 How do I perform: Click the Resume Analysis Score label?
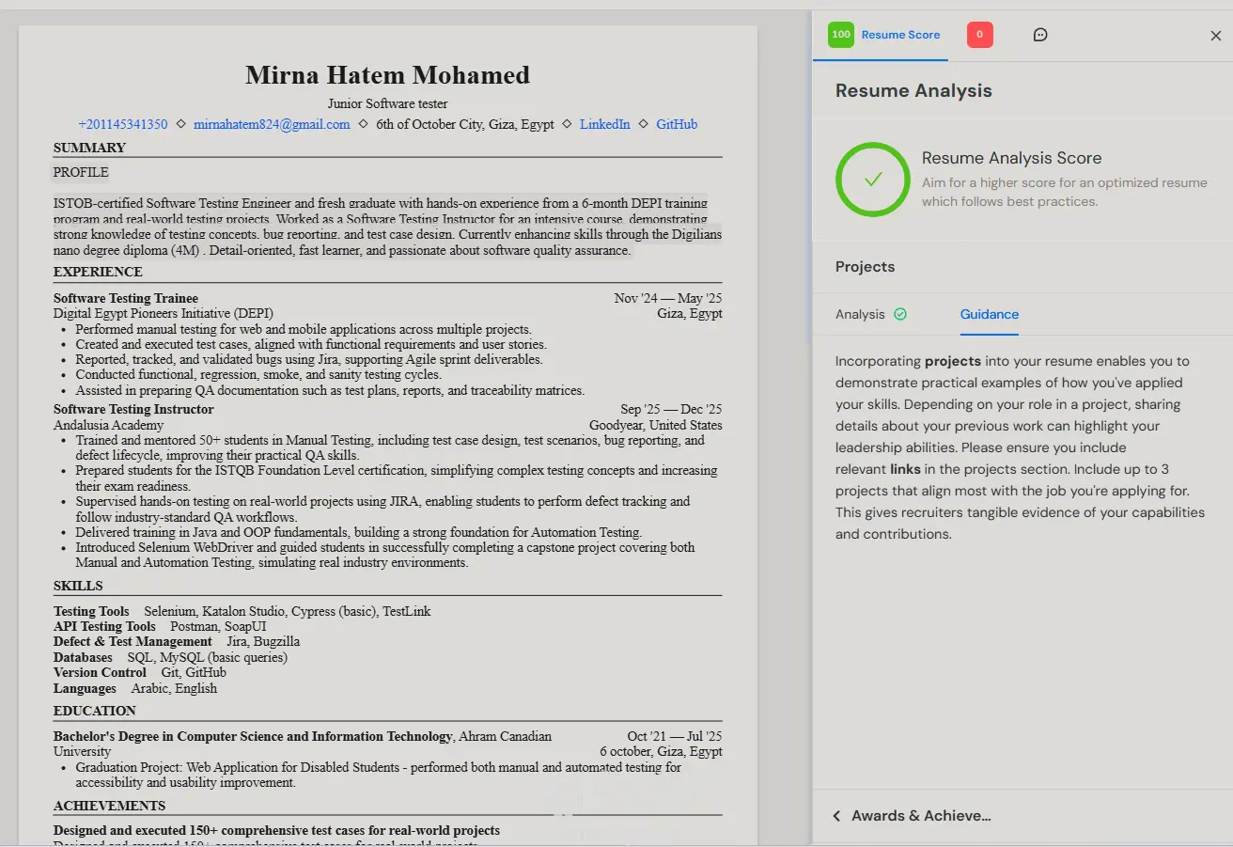coord(1011,158)
